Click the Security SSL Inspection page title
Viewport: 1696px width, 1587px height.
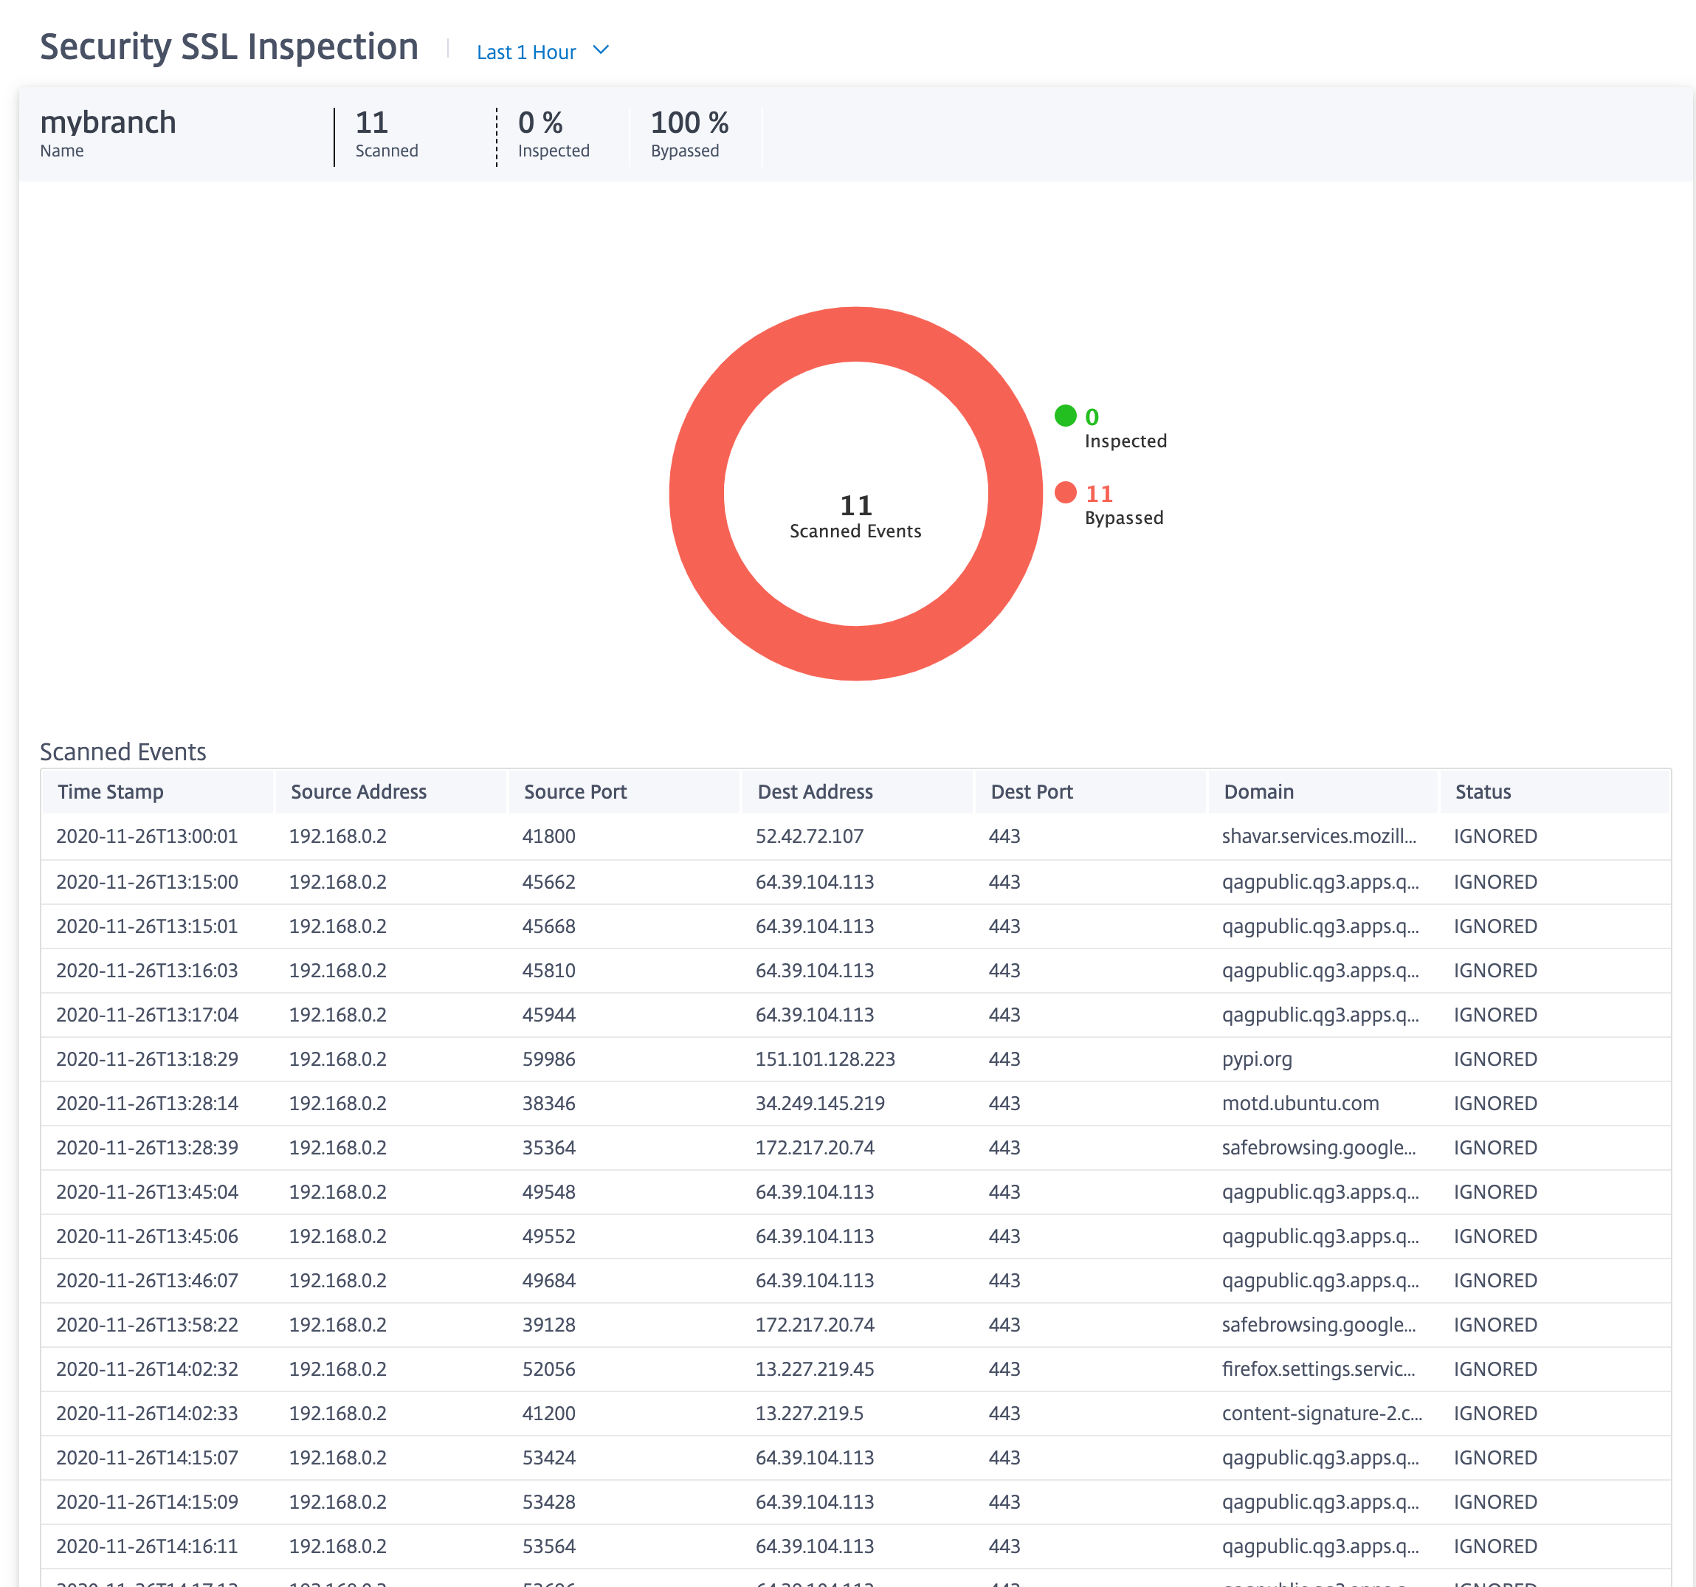click(229, 48)
